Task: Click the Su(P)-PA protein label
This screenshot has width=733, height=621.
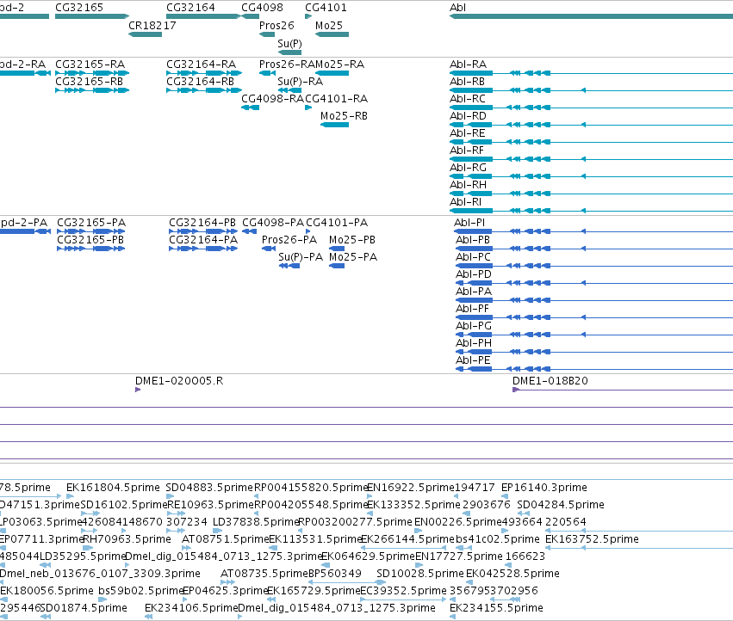Action: pyautogui.click(x=301, y=257)
